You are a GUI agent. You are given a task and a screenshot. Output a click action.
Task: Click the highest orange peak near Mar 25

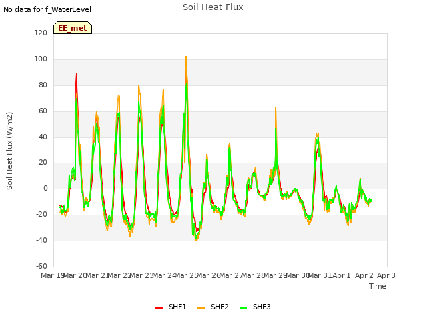click(x=186, y=57)
